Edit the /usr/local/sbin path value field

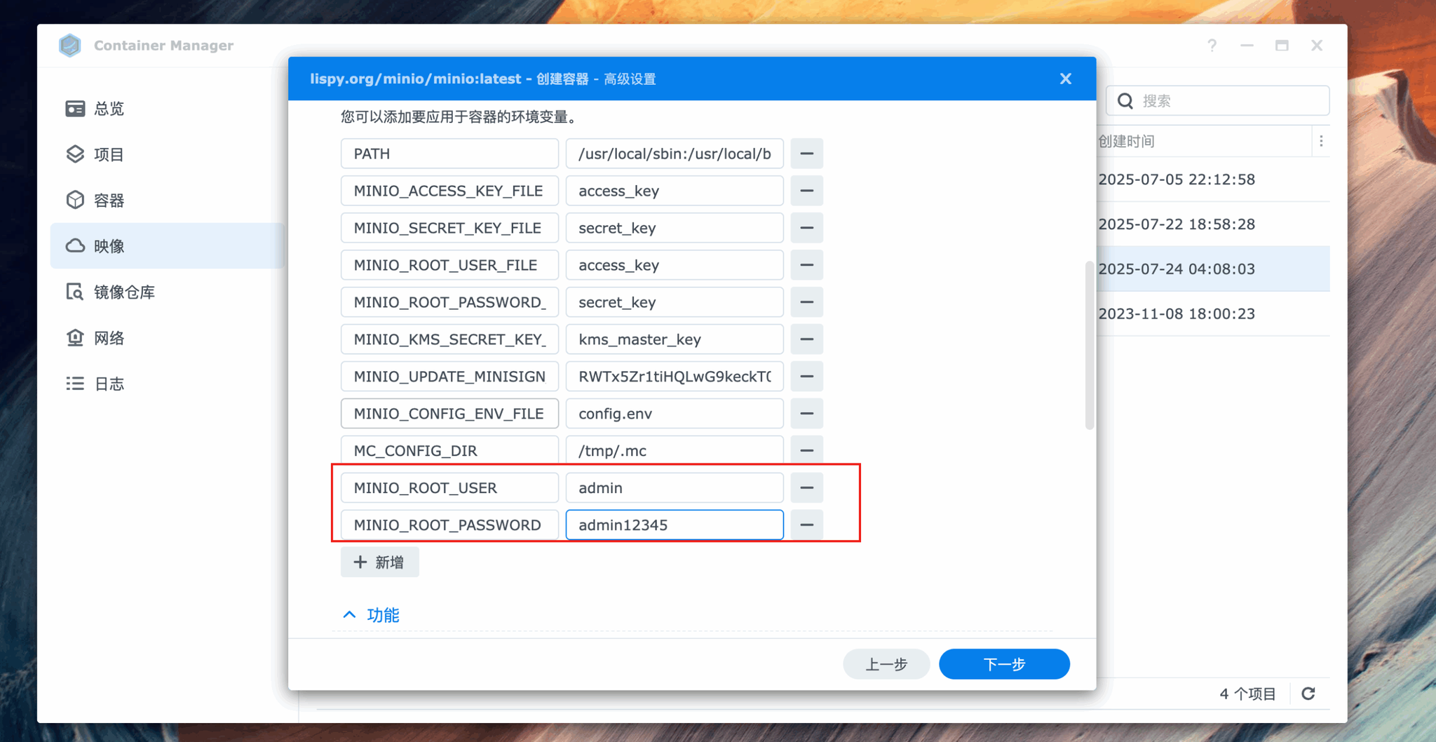coord(675,154)
